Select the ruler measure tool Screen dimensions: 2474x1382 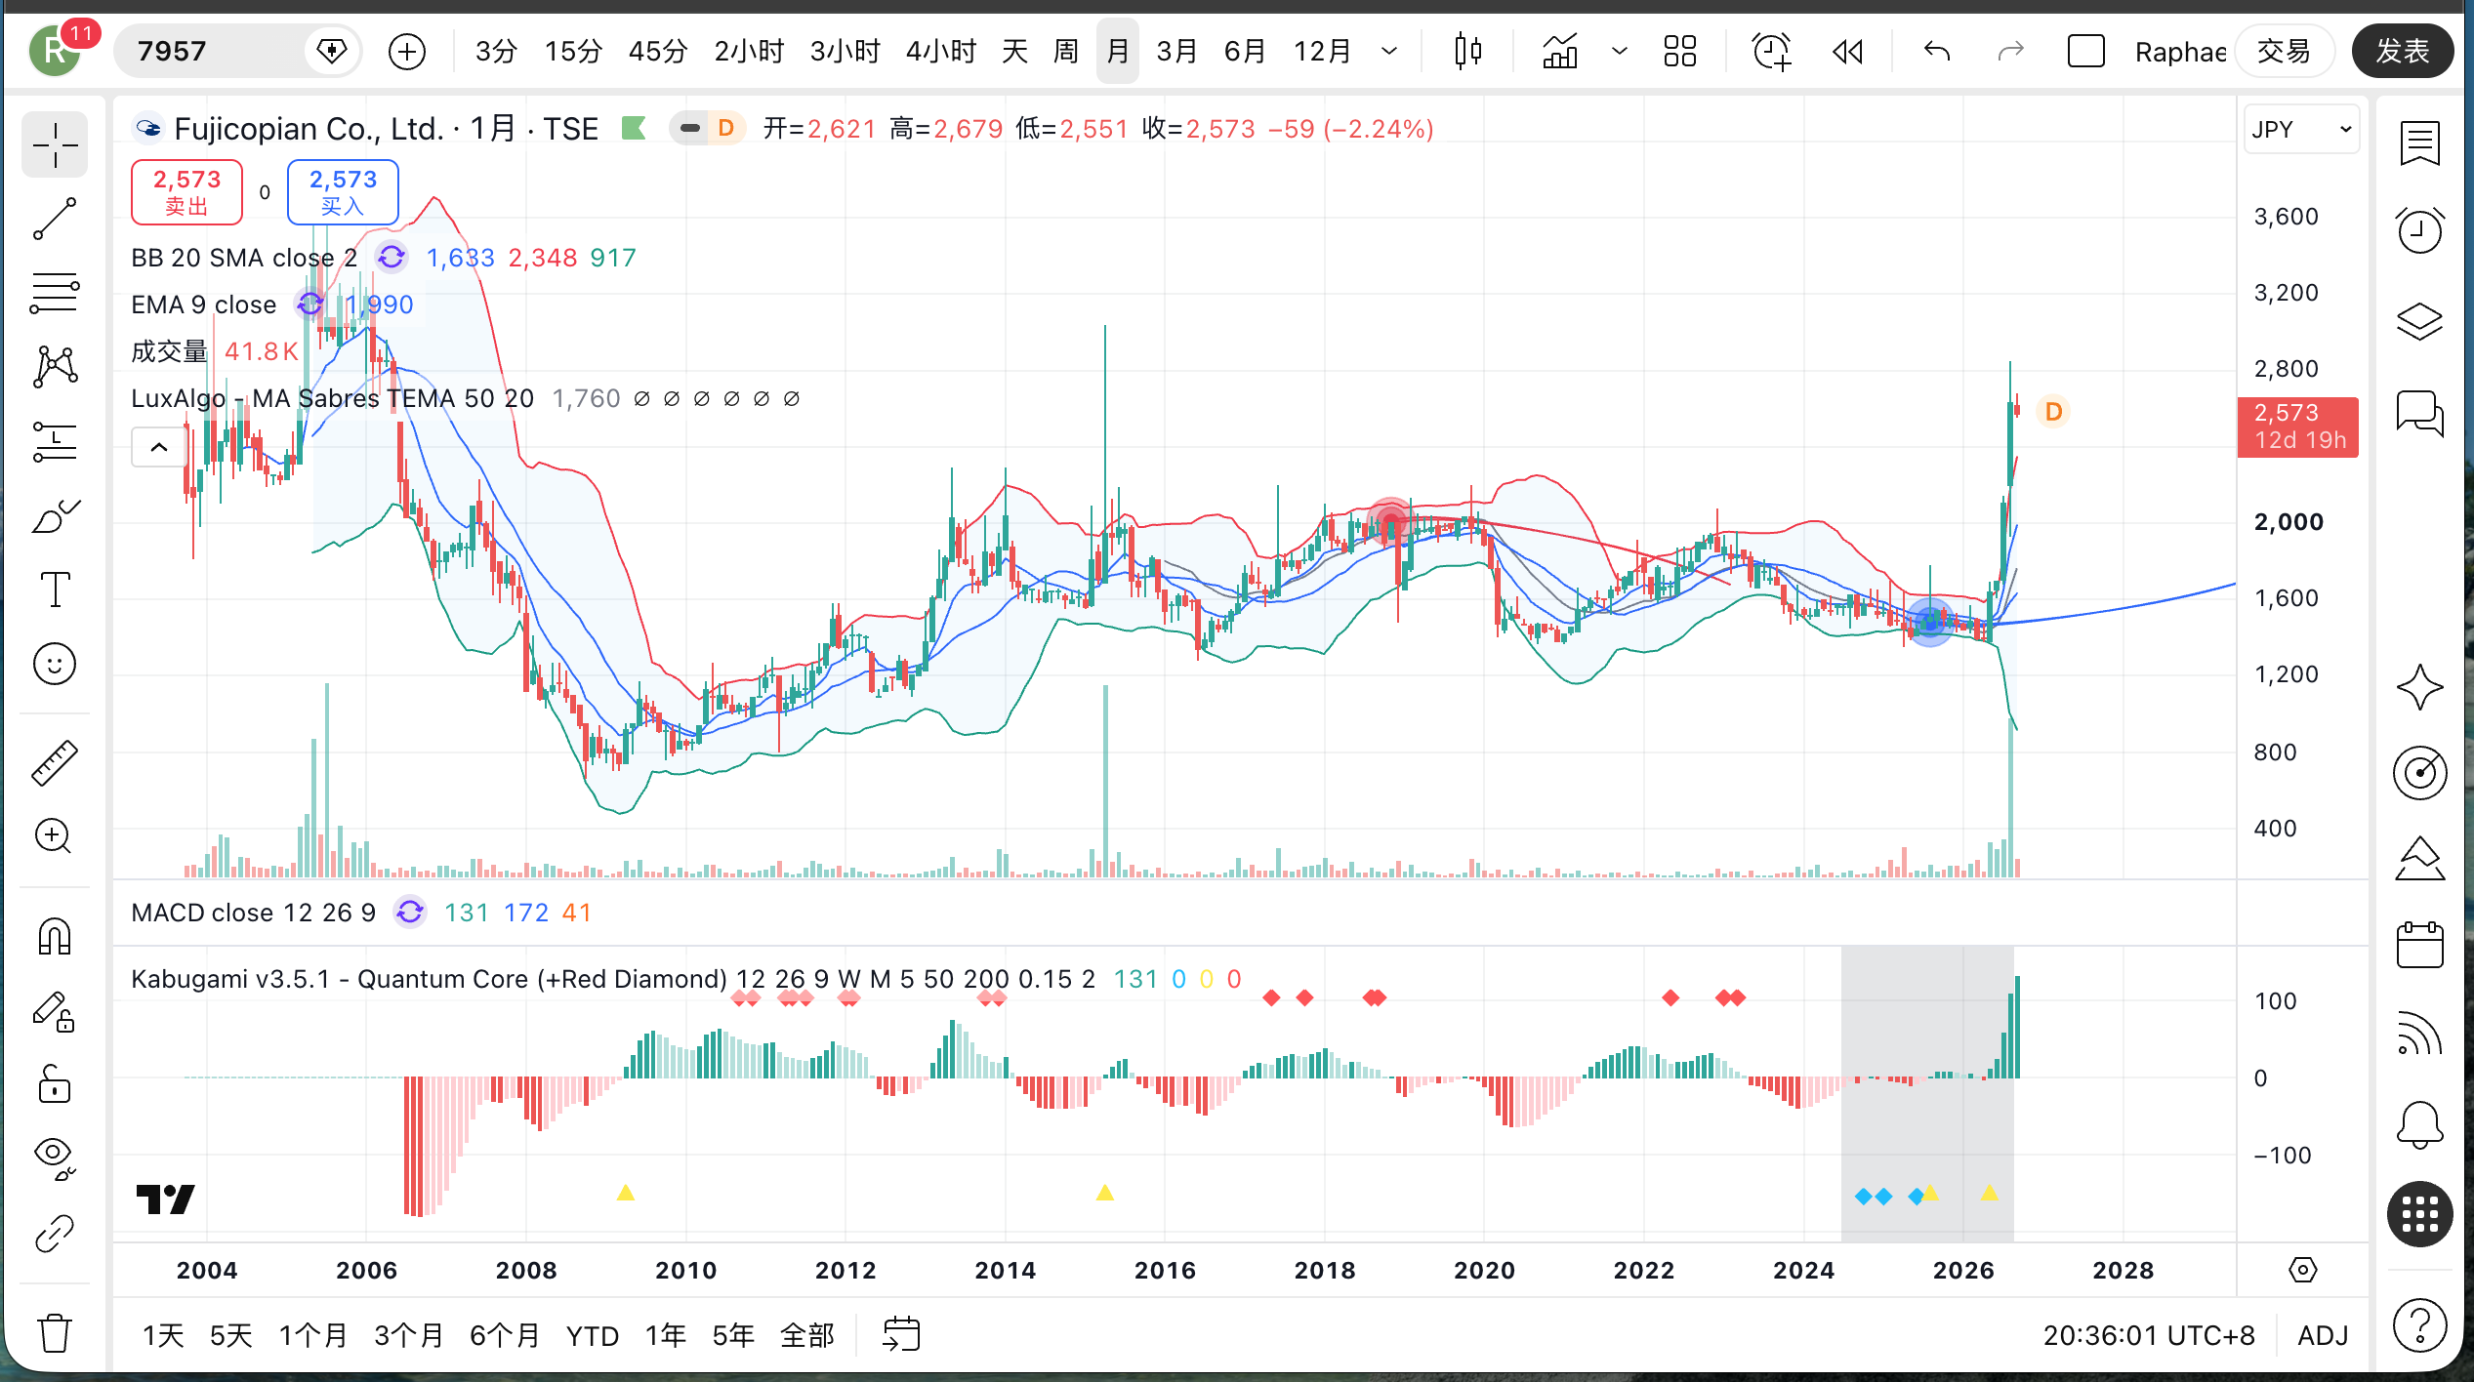click(x=55, y=762)
